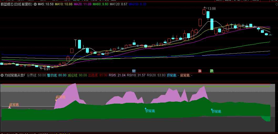Click the 13.08 high price label
The width and height of the screenshot is (278, 134).
212,8
